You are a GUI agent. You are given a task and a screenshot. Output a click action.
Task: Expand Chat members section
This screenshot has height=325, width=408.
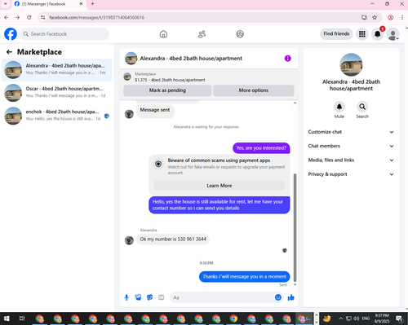[351, 146]
